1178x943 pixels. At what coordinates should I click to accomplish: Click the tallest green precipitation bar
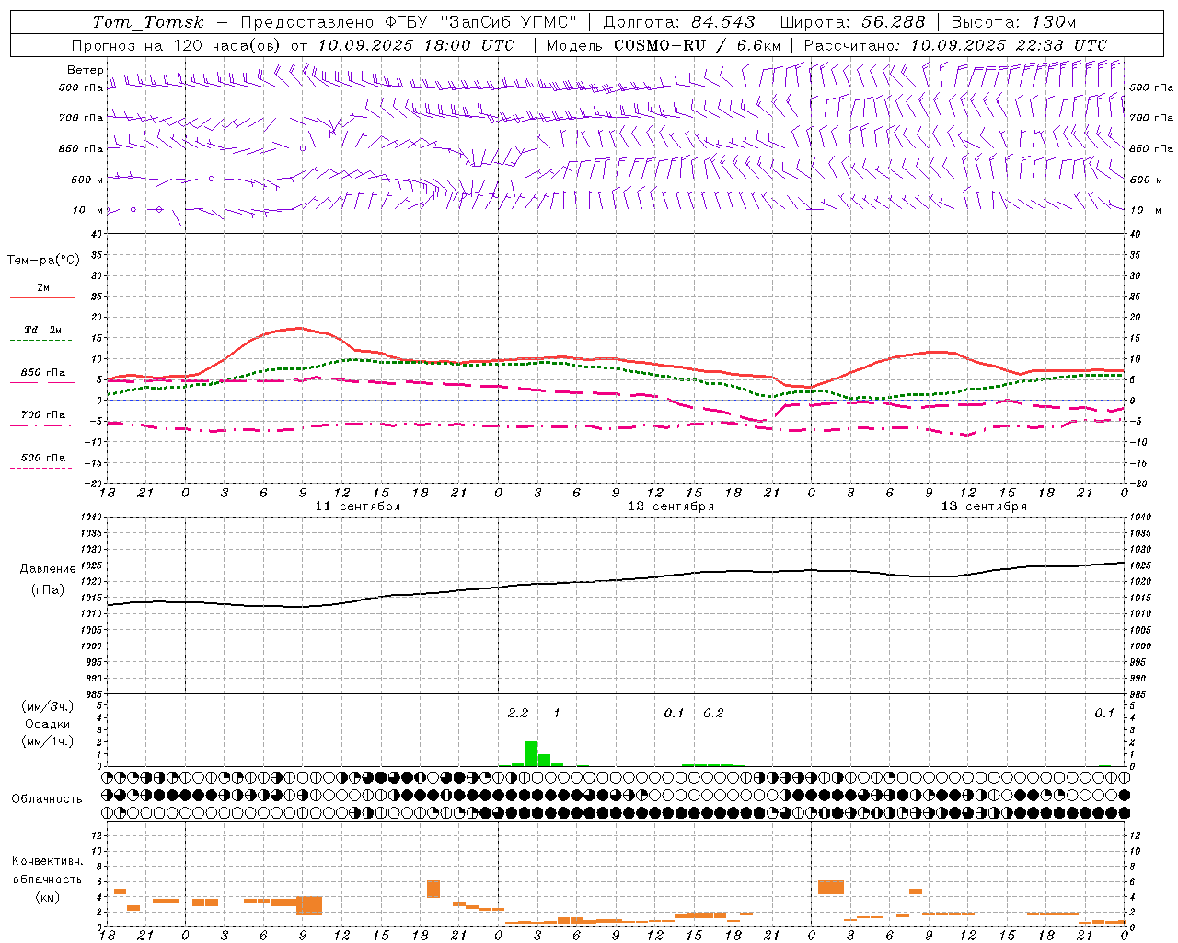tap(530, 753)
